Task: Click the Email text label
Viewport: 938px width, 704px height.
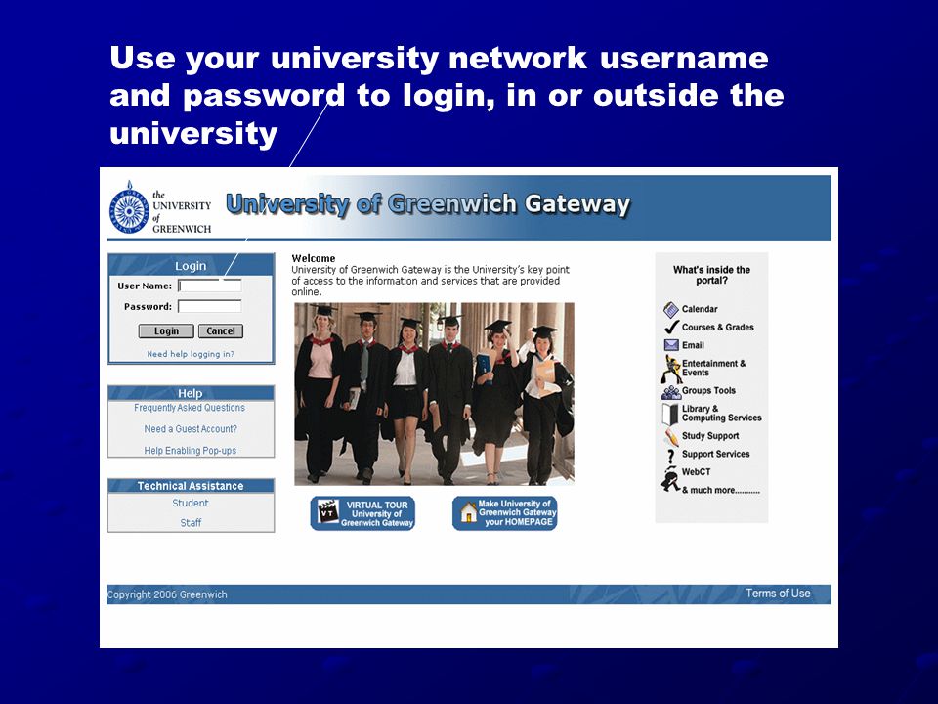Action: pos(693,345)
